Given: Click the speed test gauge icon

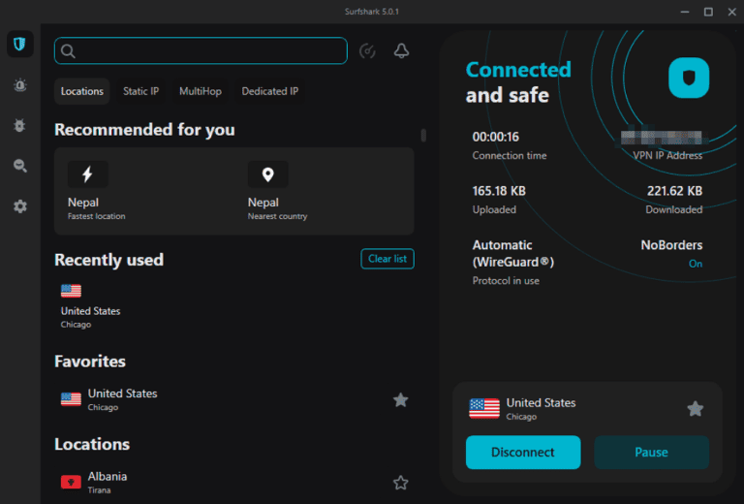Looking at the screenshot, I should tap(367, 51).
